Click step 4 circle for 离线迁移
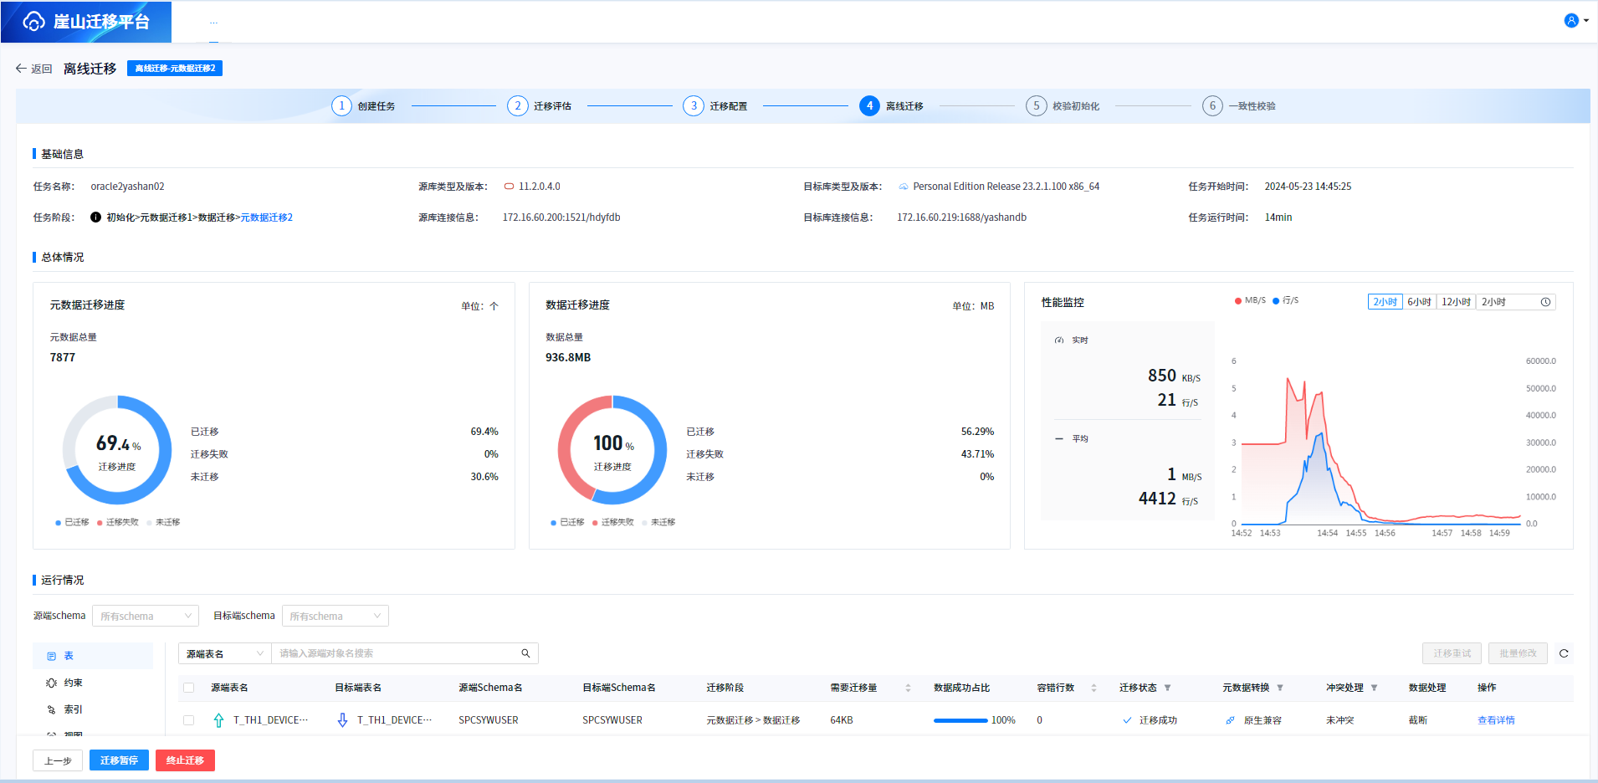The width and height of the screenshot is (1598, 783). tap(869, 106)
